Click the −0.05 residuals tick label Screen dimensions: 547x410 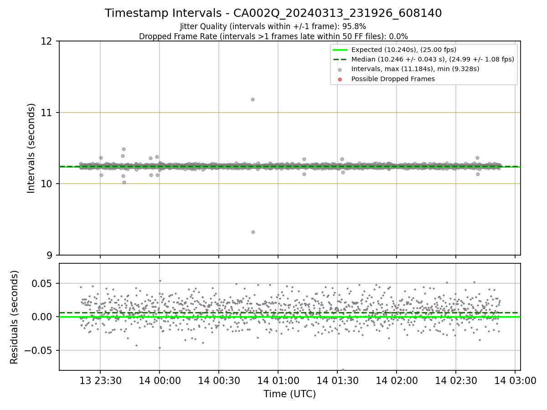pyautogui.click(x=38, y=350)
